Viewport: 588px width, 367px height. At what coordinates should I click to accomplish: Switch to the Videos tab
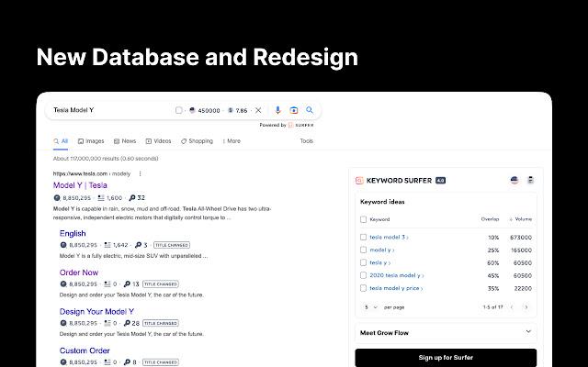[x=158, y=141]
